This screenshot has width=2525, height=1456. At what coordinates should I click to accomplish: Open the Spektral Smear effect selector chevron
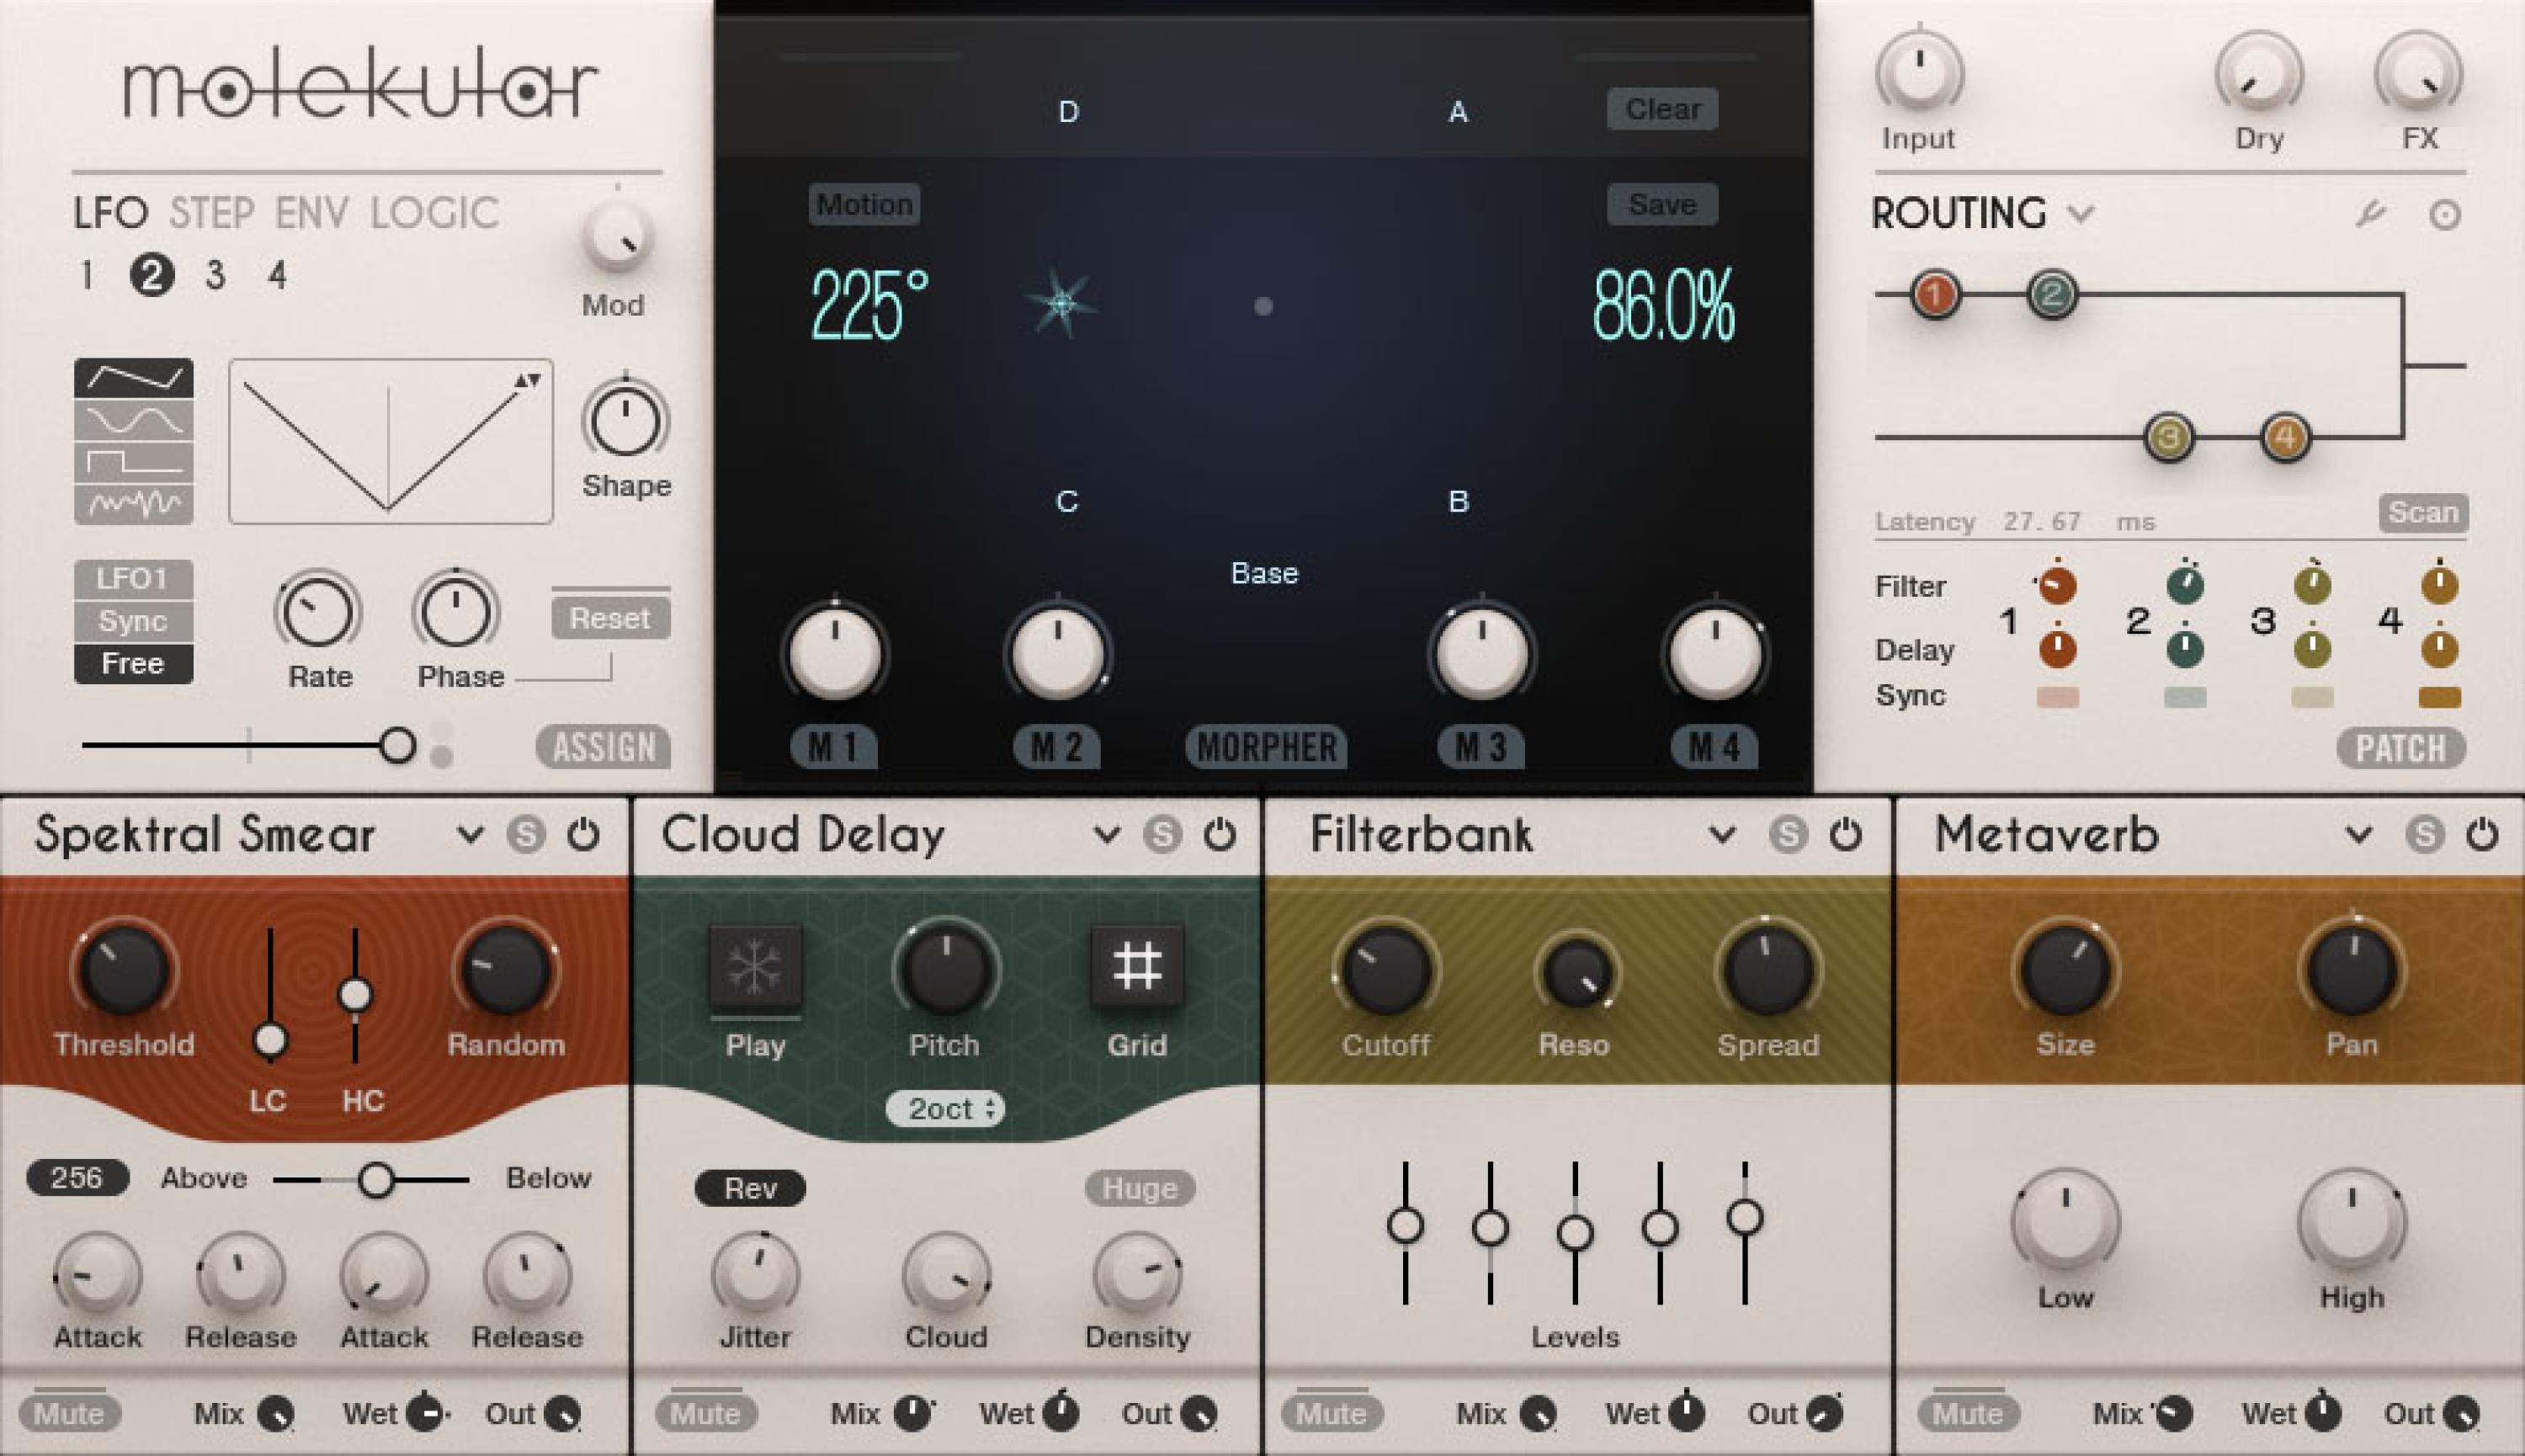[470, 833]
